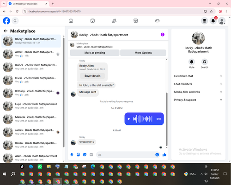Click Mark as pending button
The image size is (231, 185).
95,53
